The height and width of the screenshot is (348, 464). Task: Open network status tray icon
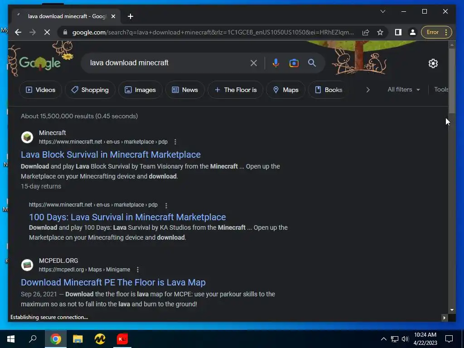click(x=395, y=339)
